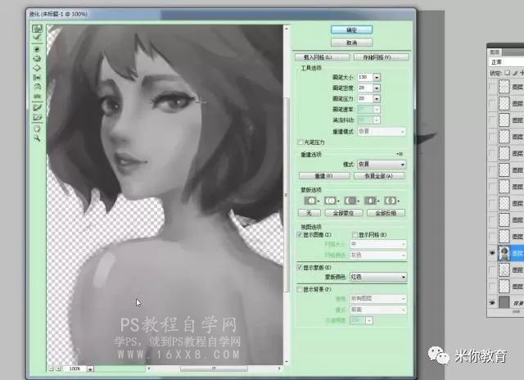Hide the selected portrait layer's eye

coord(492,253)
